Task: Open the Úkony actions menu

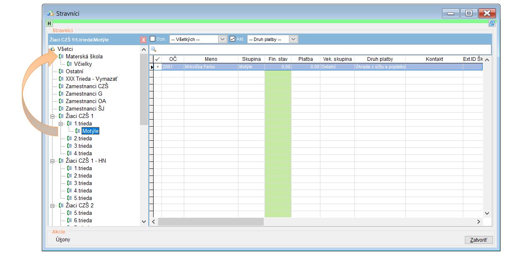Action: pyautogui.click(x=63, y=240)
